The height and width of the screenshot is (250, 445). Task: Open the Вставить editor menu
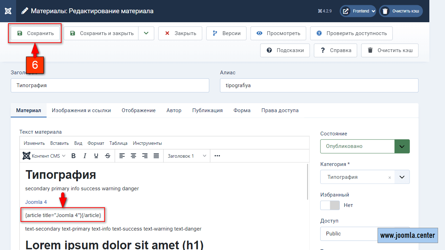point(59,143)
